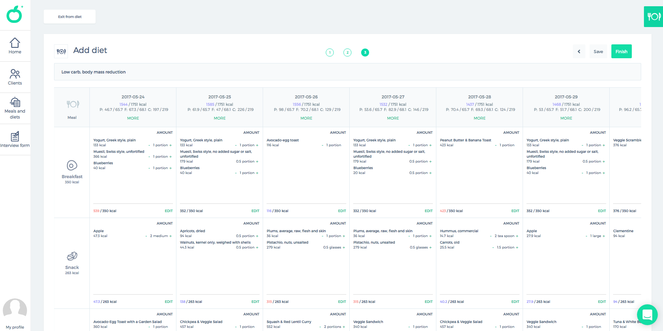Go back with the left chevron
The image size is (663, 331).
click(579, 51)
